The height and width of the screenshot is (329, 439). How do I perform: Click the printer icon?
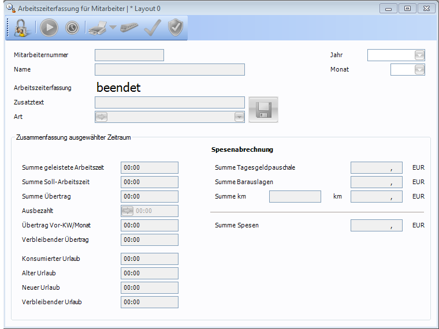coord(97,28)
